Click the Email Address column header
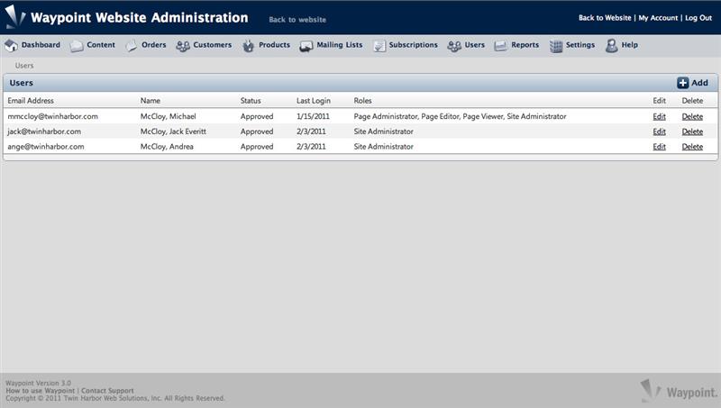 (31, 101)
